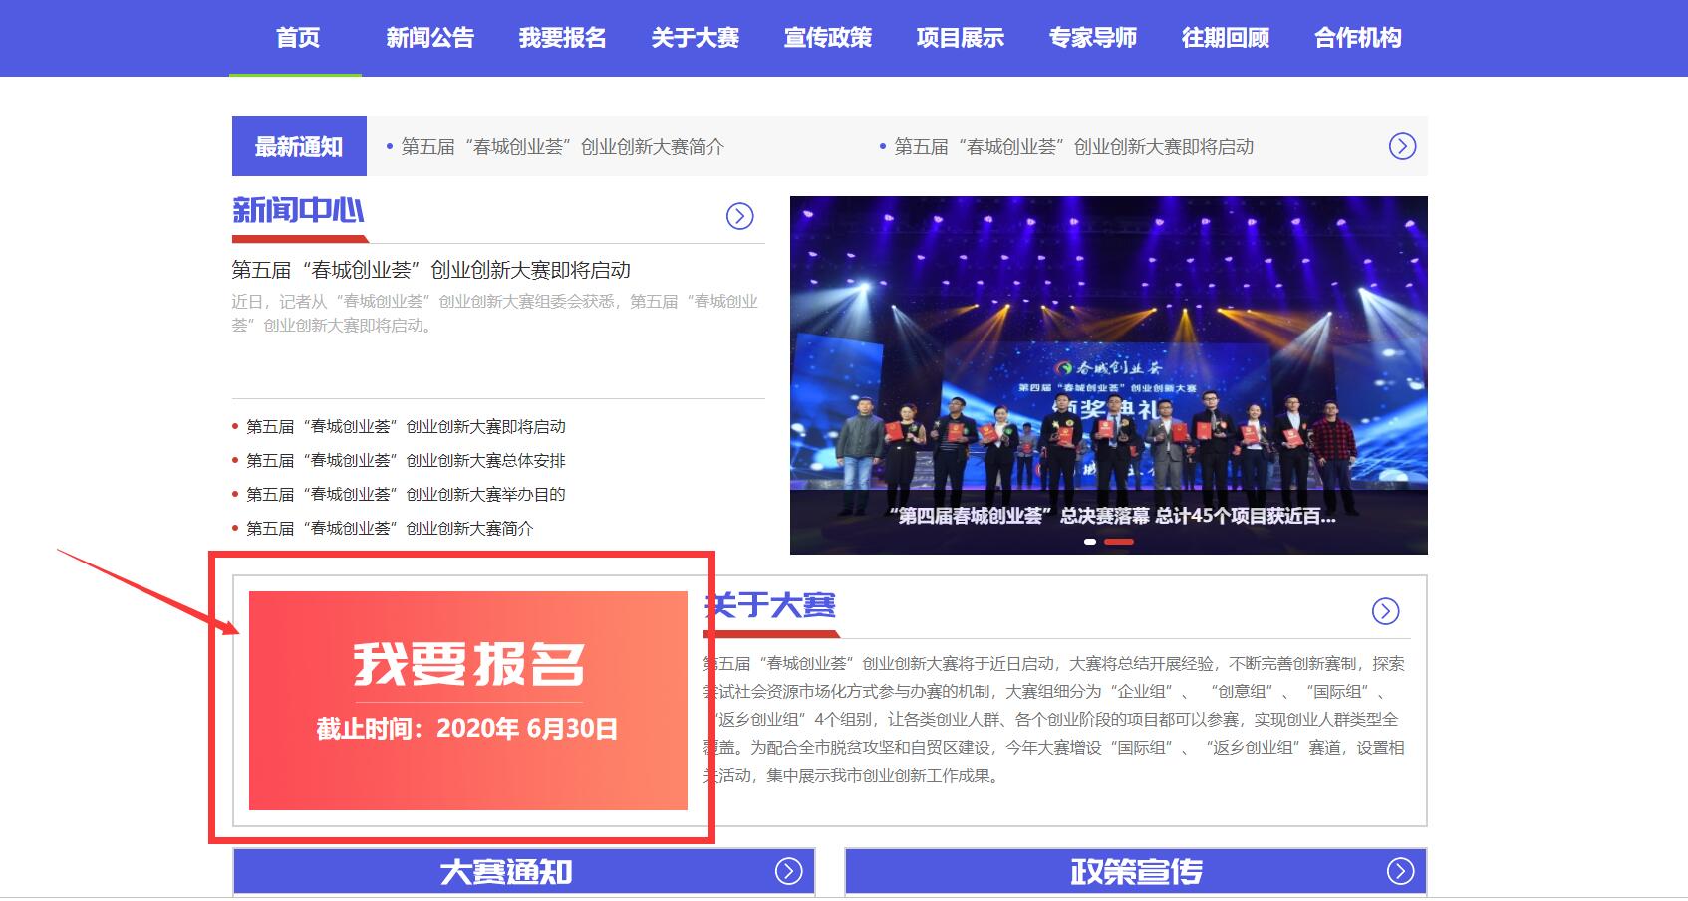Open the 新闻公告 menu item
The height and width of the screenshot is (901, 1688).
click(x=429, y=38)
